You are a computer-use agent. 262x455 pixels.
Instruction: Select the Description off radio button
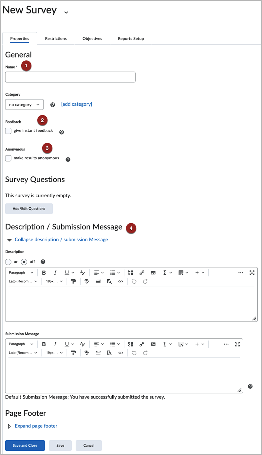click(24, 262)
